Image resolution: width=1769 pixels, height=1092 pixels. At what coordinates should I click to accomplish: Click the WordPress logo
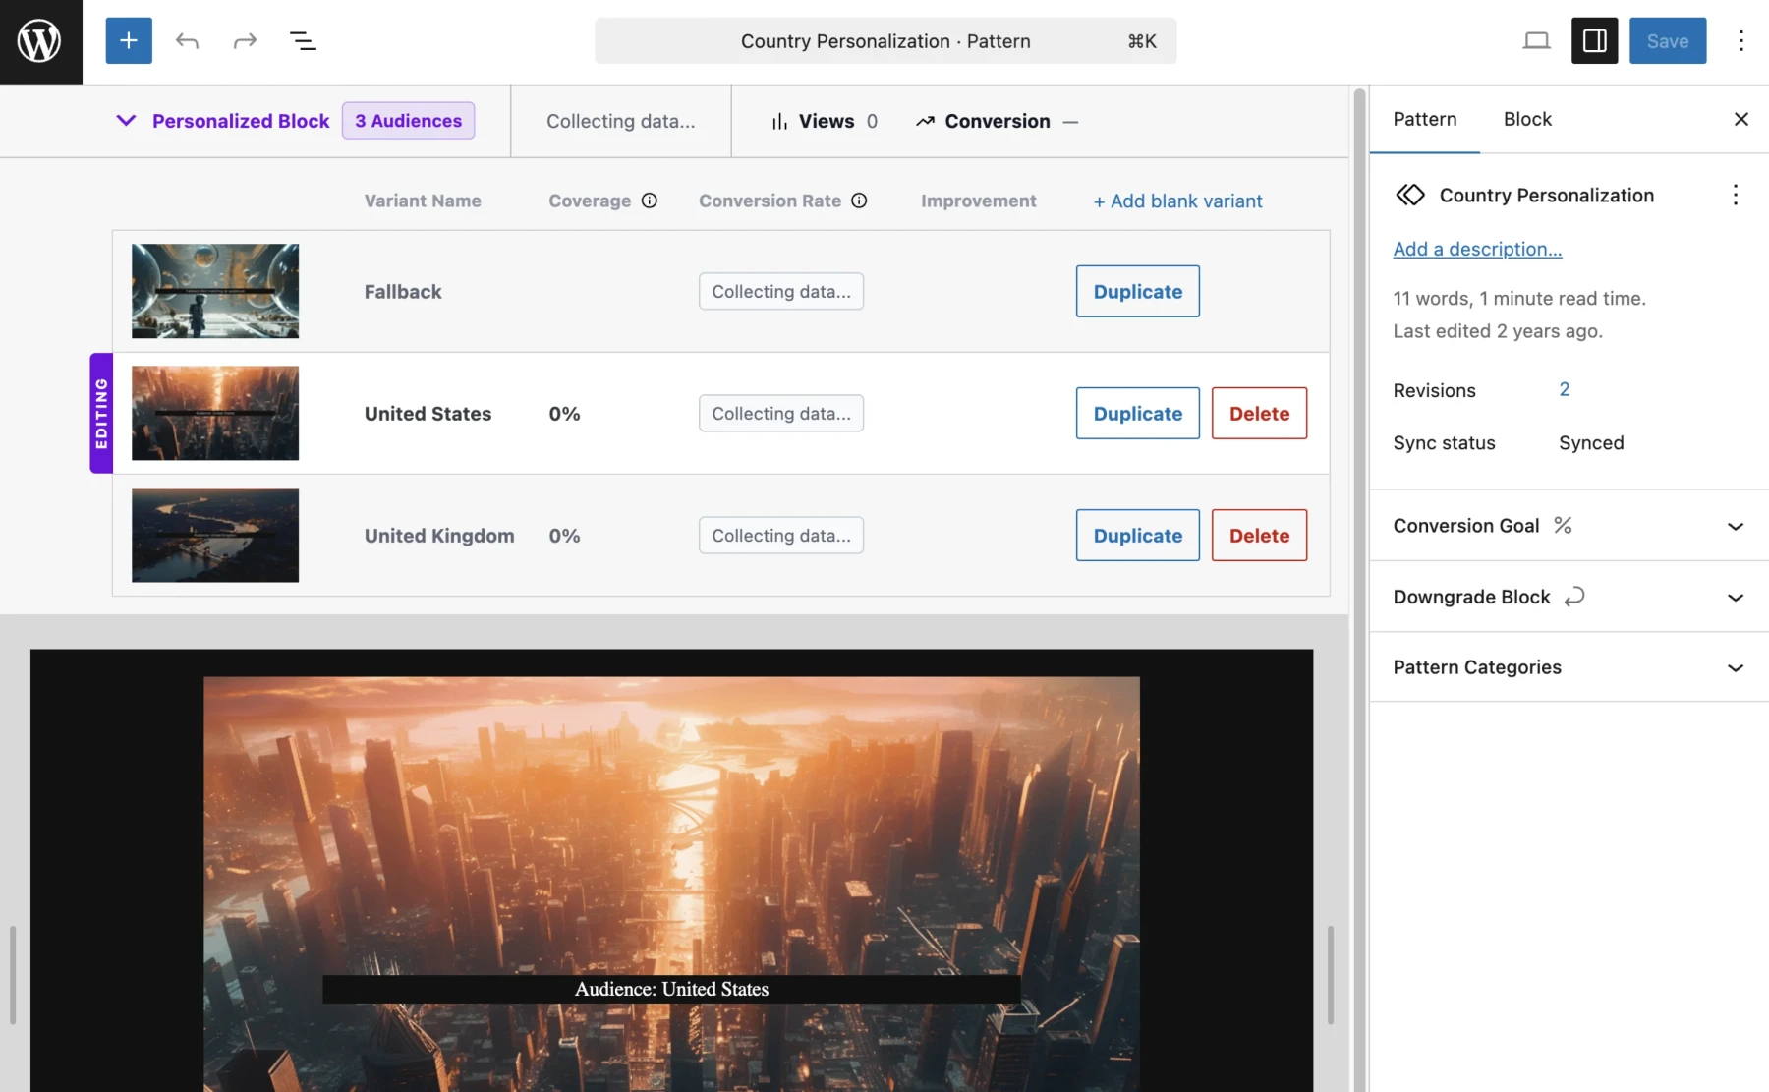[39, 40]
